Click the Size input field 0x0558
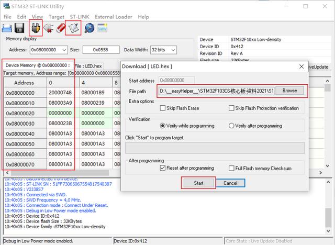The height and width of the screenshot is (245, 335). (x=101, y=50)
